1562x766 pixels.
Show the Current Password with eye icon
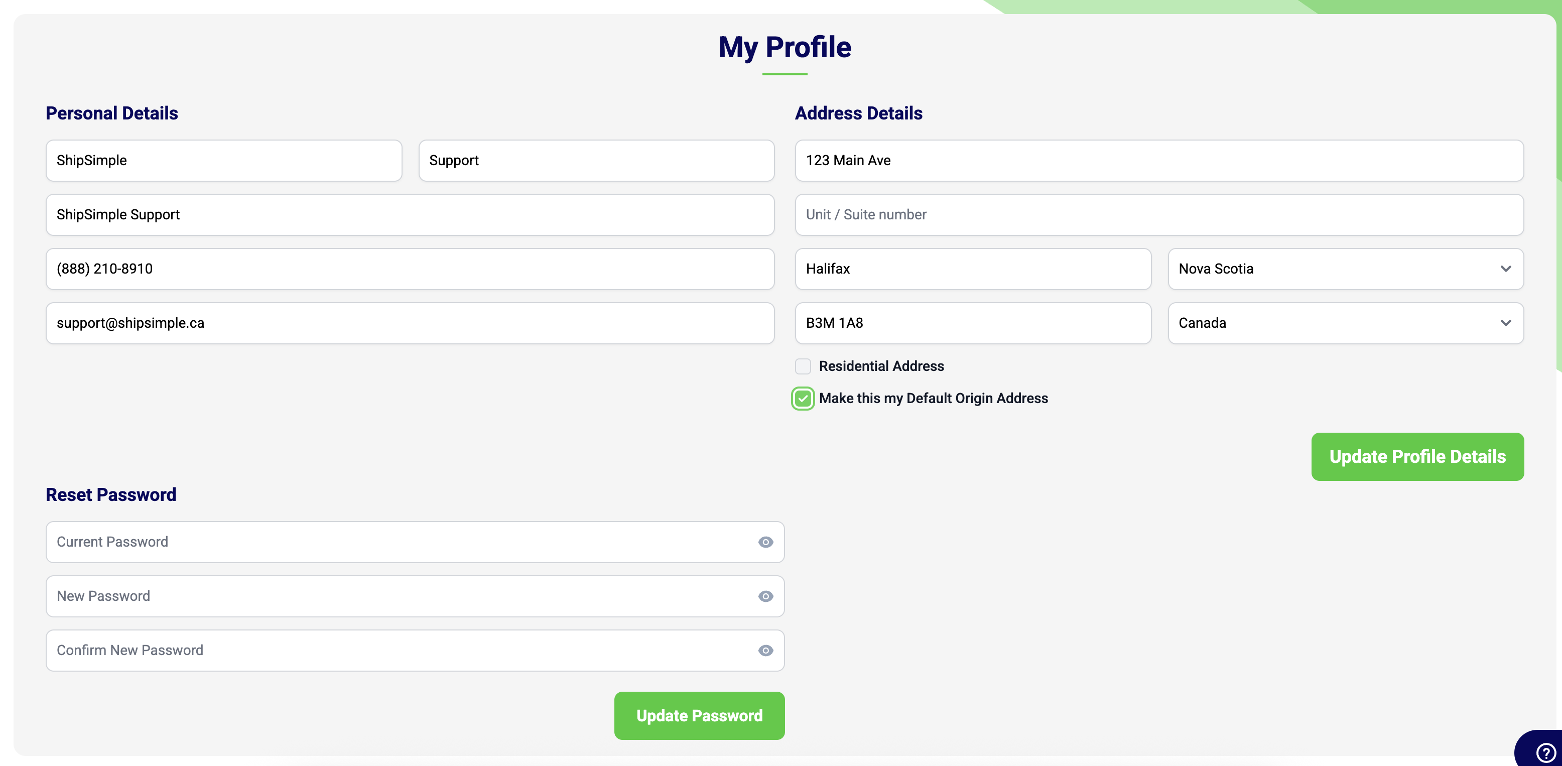[765, 542]
